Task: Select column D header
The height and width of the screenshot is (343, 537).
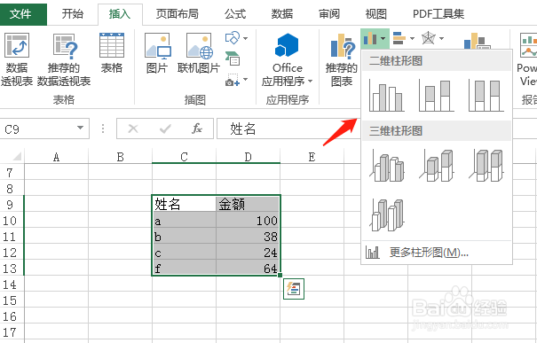Action: click(248, 157)
